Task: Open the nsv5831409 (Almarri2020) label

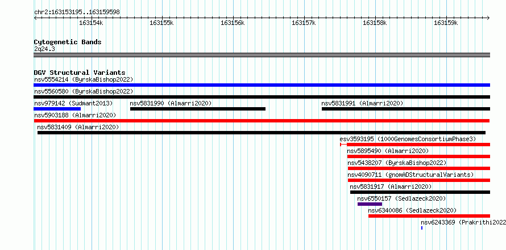Action: coord(78,127)
